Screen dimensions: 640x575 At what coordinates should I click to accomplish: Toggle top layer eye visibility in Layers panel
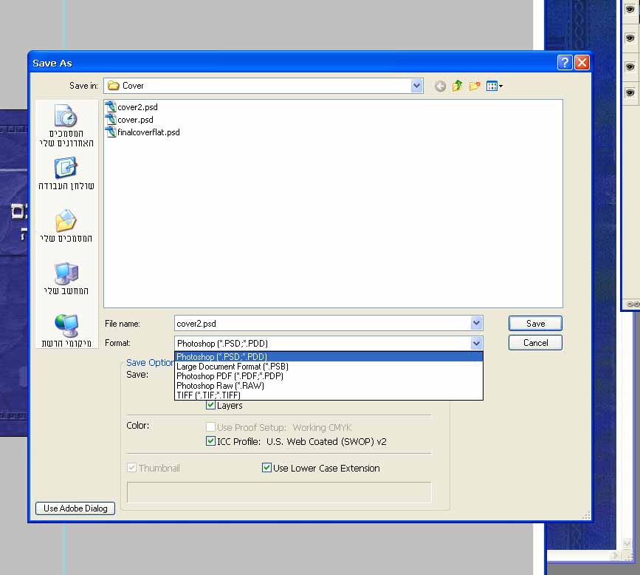coord(630,10)
